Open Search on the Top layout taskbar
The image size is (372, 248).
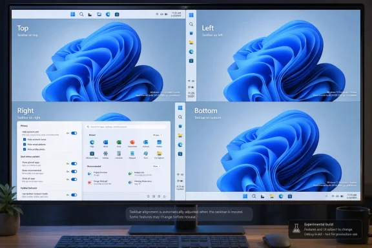coord(81,14)
